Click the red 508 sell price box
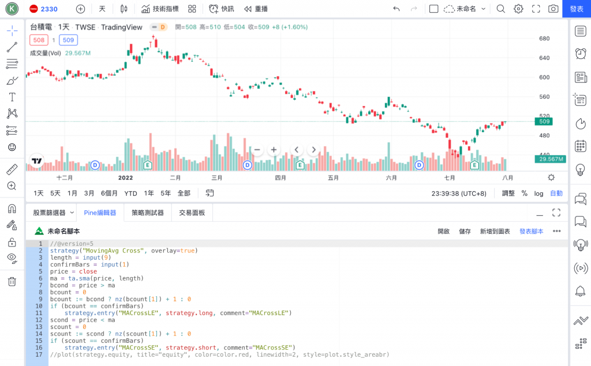 [39, 40]
